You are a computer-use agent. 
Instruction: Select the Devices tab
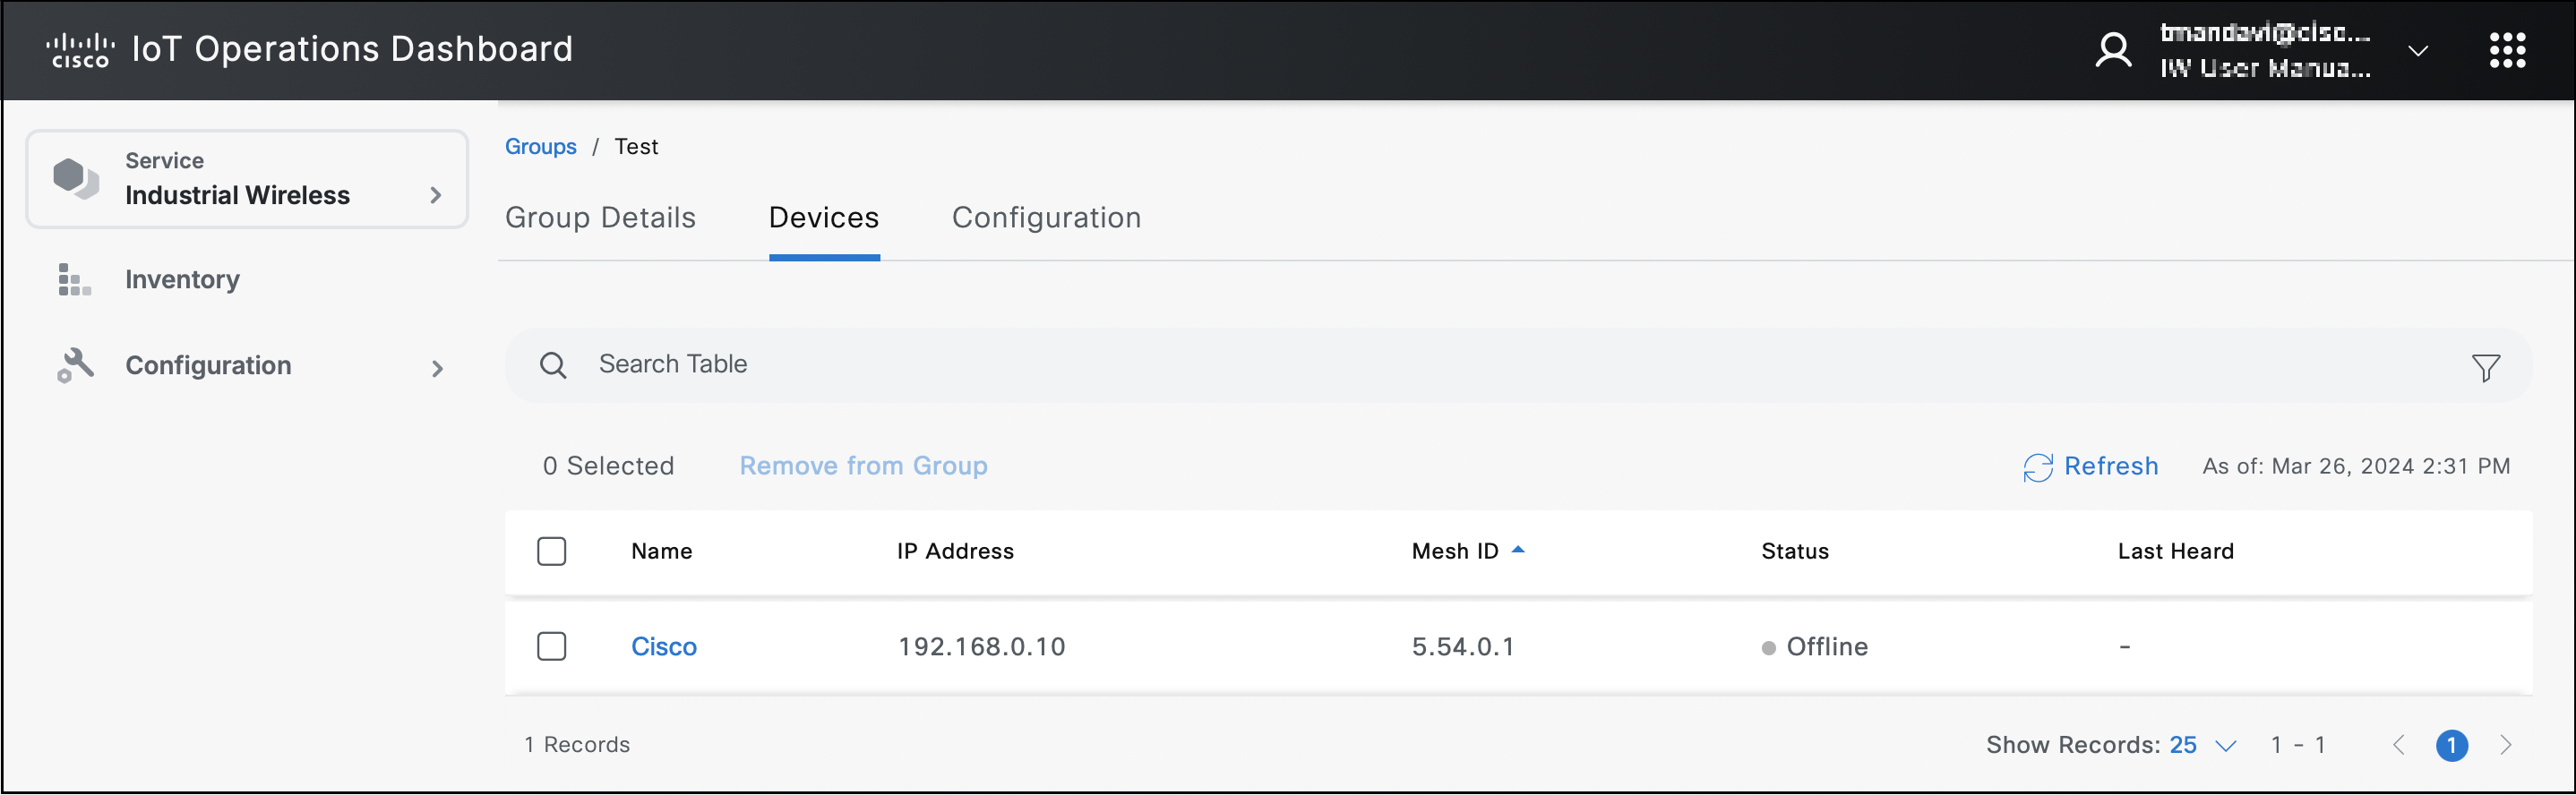[824, 218]
